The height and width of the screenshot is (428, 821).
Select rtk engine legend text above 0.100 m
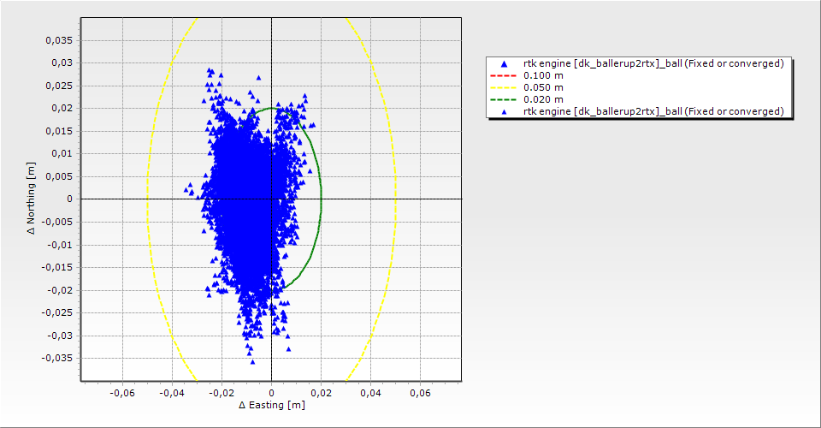point(653,63)
